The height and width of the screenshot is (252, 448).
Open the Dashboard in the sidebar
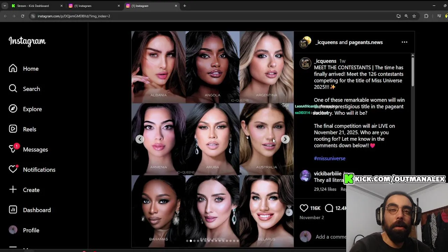coord(30,210)
